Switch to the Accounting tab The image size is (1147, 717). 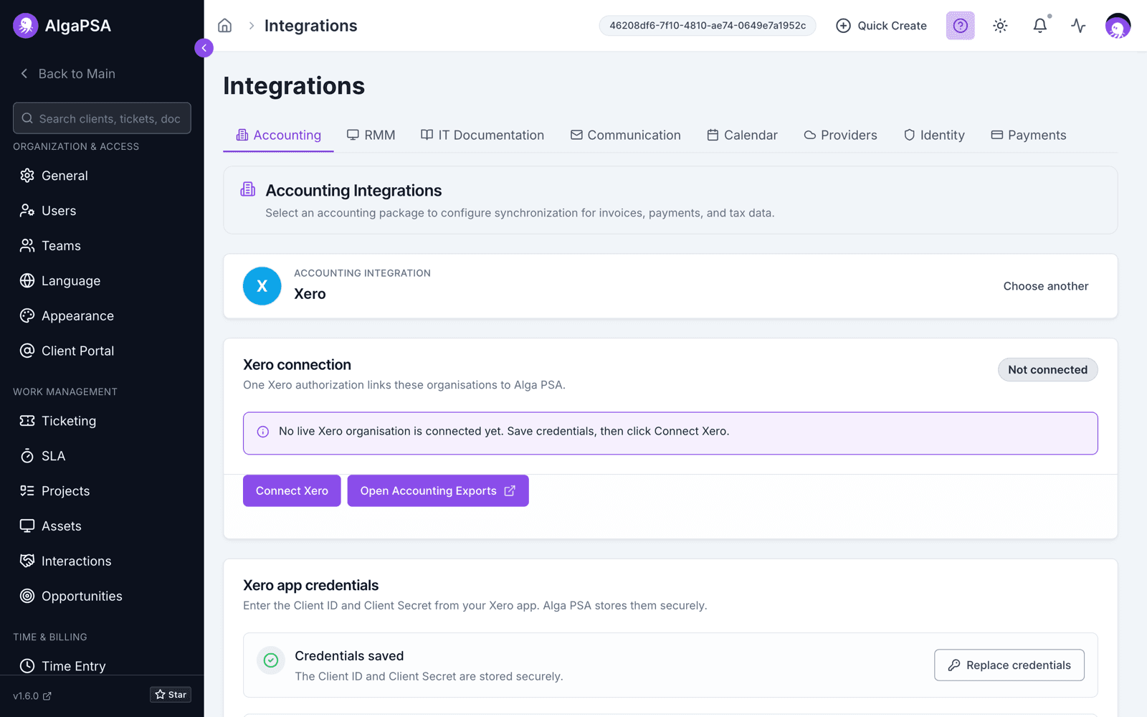(x=278, y=136)
